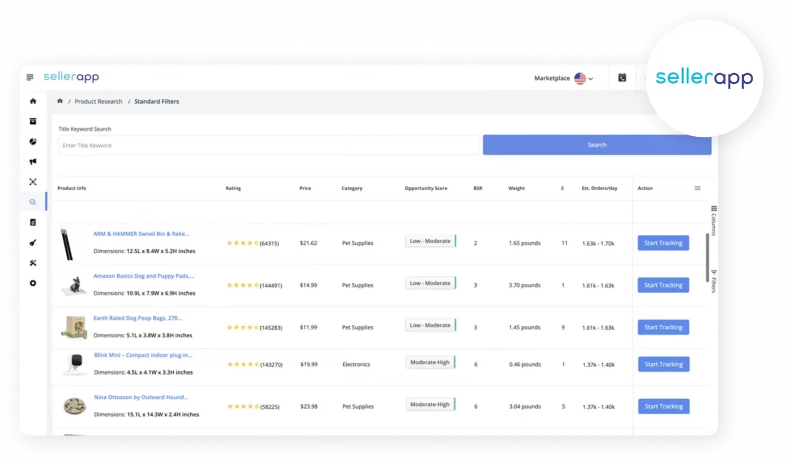Click the home icon in the sidebar
This screenshot has width=790, height=462.
(33, 101)
